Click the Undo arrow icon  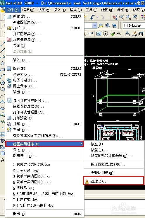(92, 17)
